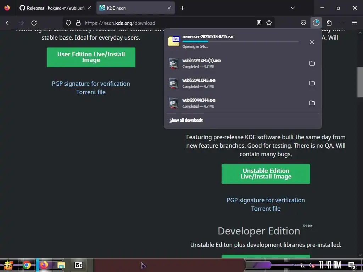Show wubi22041r345.exe in folder
The height and width of the screenshot is (272, 363).
tap(312, 83)
